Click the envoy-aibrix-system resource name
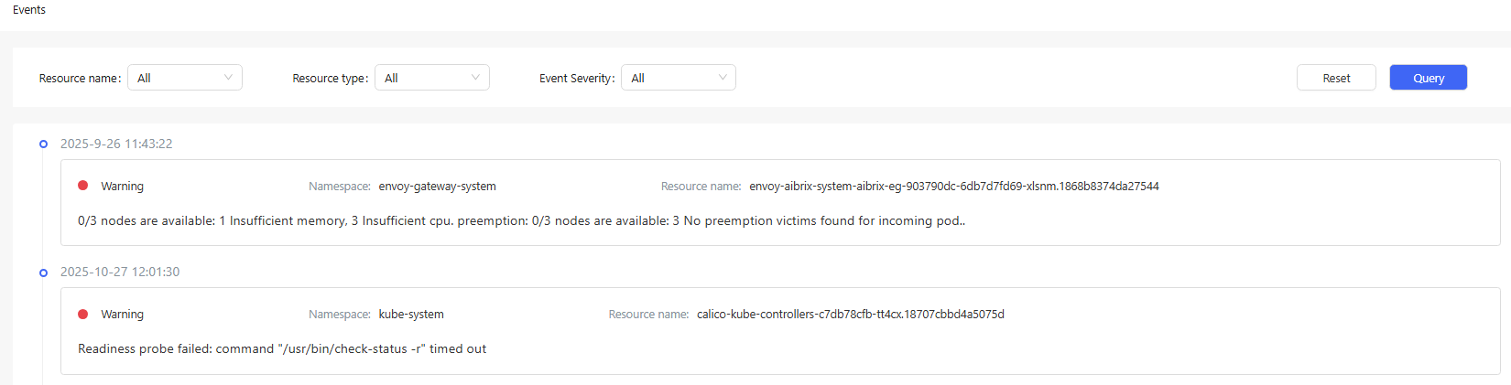 point(953,187)
